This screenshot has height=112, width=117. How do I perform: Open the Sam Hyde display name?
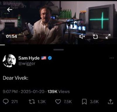pos(29,58)
